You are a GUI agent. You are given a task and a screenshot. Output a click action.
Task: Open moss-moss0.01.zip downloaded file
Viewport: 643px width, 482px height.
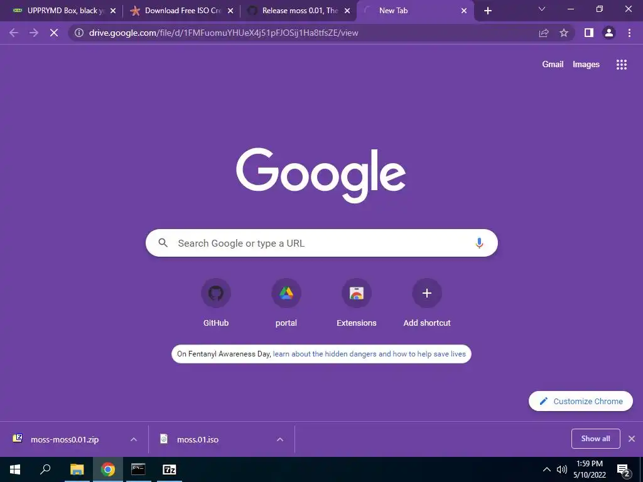65,439
